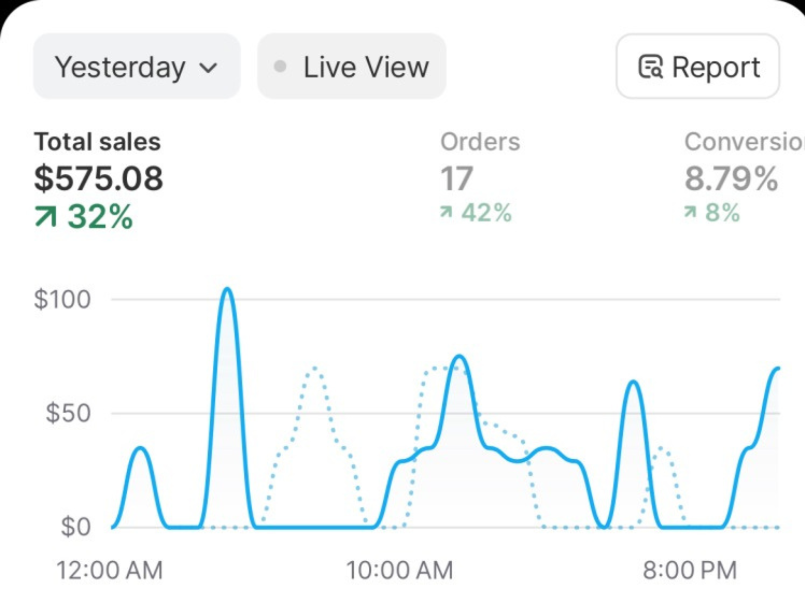Viewport: 805px width, 603px height.
Task: Click the $100 axis label
Action: point(62,299)
